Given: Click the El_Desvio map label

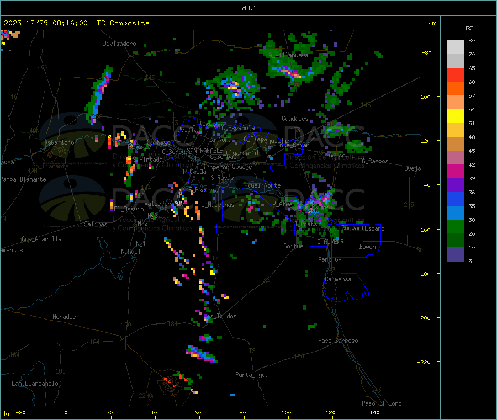Looking at the screenshot, I should tap(129, 209).
